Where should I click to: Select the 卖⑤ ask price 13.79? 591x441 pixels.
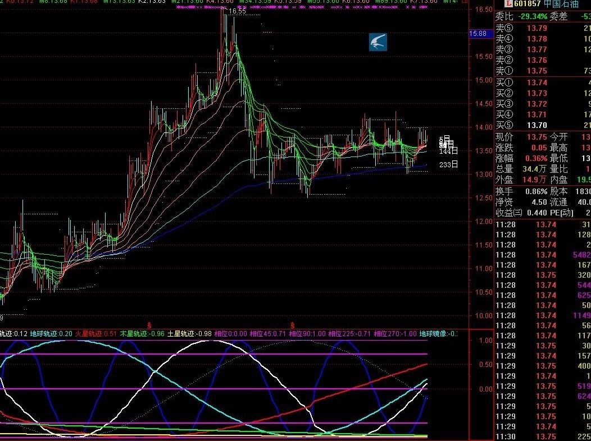537,28
